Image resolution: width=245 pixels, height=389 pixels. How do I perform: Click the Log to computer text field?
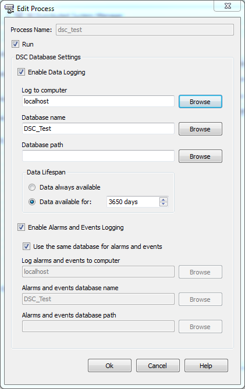pyautogui.click(x=98, y=101)
